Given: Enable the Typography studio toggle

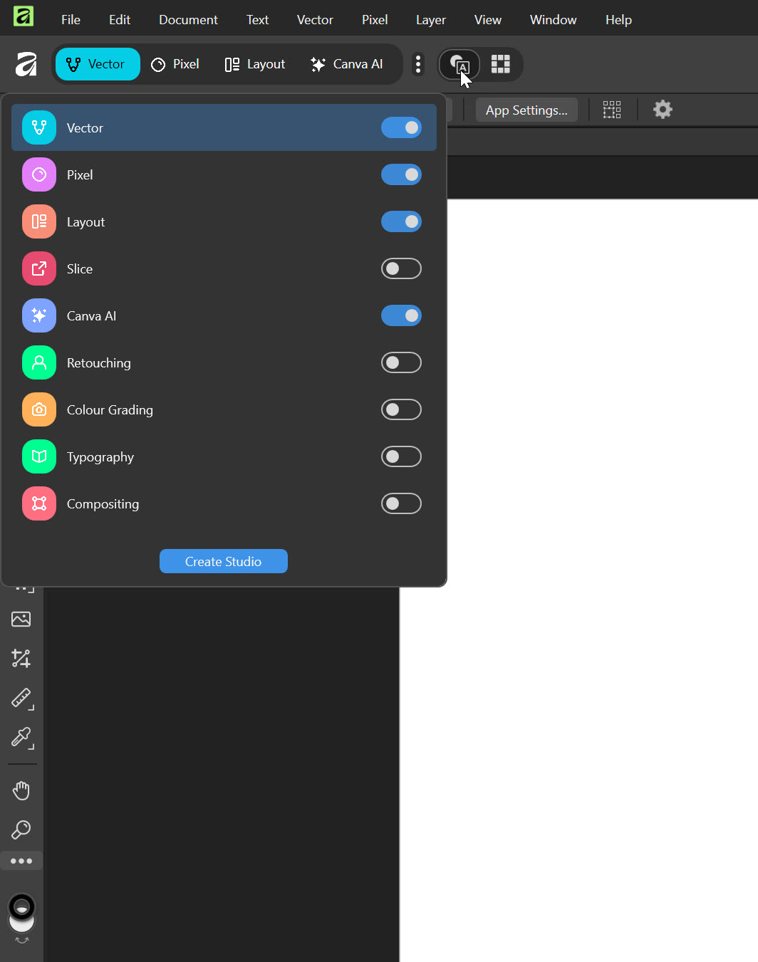Looking at the screenshot, I should 401,457.
